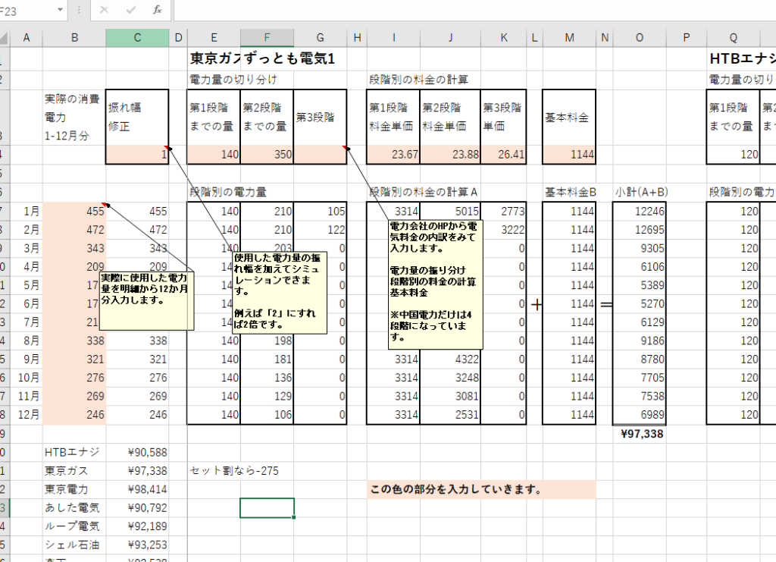Click the 基本料金B header cell
The image size is (776, 562).
pos(570,192)
